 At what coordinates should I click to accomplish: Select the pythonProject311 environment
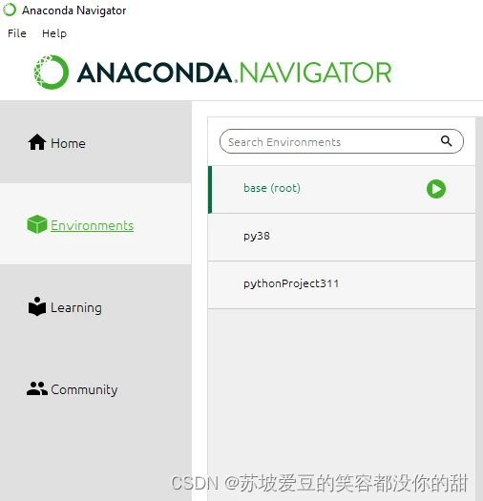coord(342,285)
